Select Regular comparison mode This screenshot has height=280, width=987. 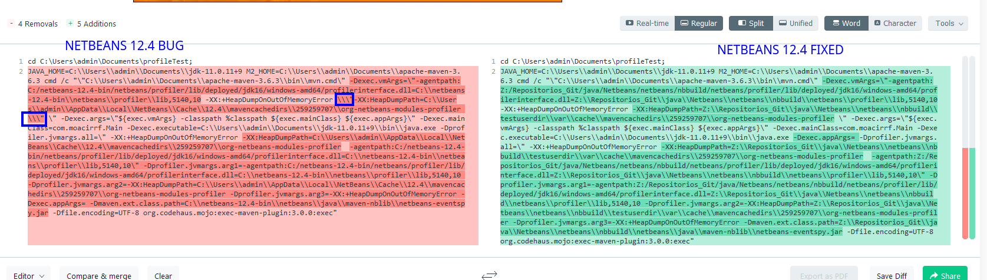699,24
